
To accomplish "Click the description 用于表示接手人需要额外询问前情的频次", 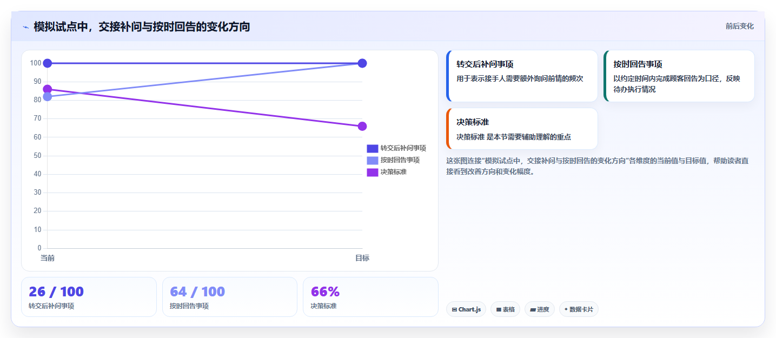I will [x=520, y=78].
